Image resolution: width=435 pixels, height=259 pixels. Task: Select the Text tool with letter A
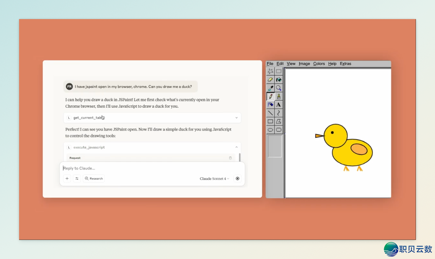(279, 104)
